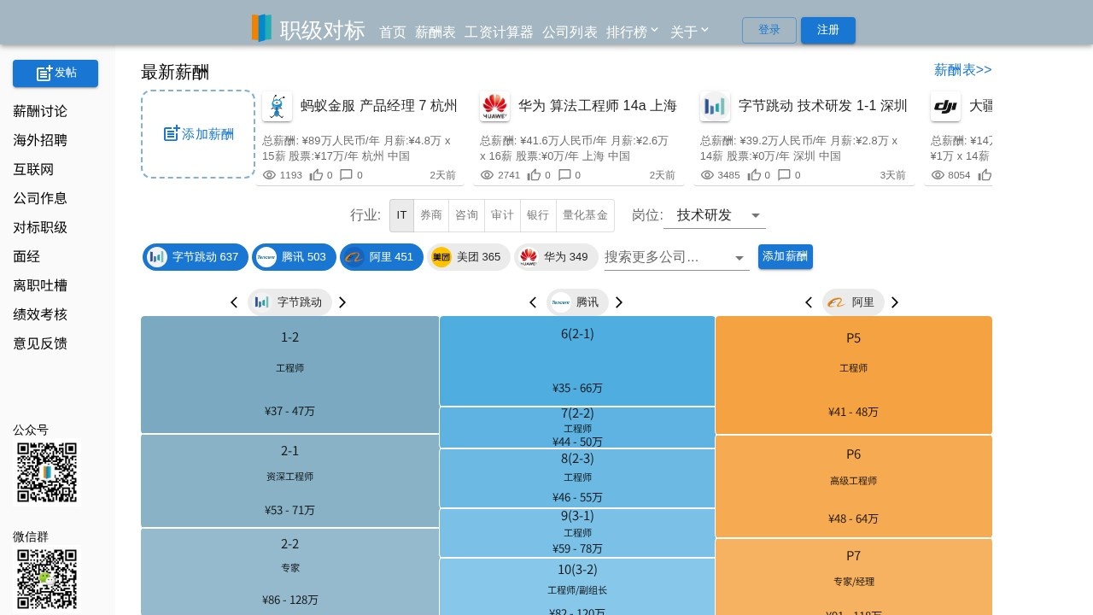Screen dimensions: 1093x615
Task: Click the 注册 registration button
Action: point(827,30)
